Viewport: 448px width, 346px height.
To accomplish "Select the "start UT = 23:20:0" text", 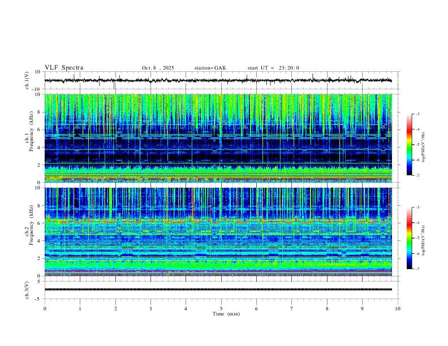I will [x=273, y=68].
